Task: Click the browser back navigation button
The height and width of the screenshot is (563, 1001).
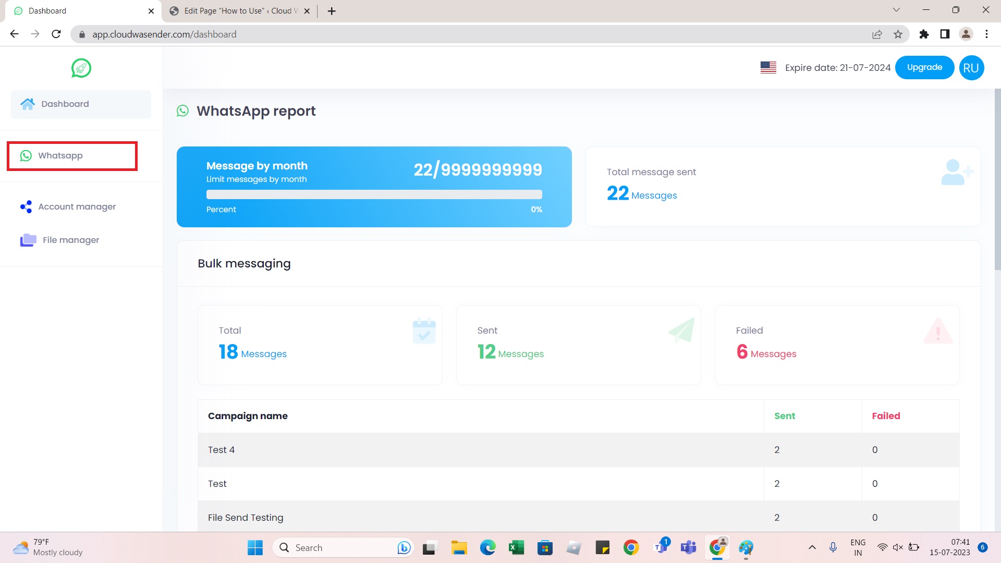Action: tap(15, 34)
